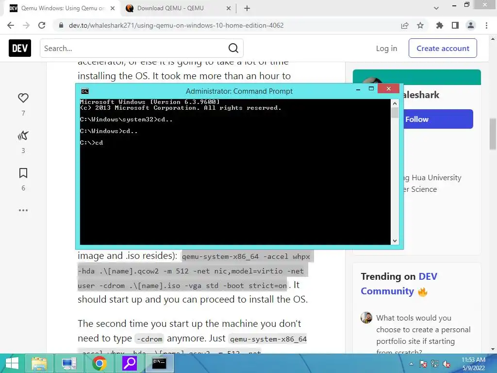Open the Chrome profile avatar menu
This screenshot has height=373, width=497.
pyautogui.click(x=471, y=25)
